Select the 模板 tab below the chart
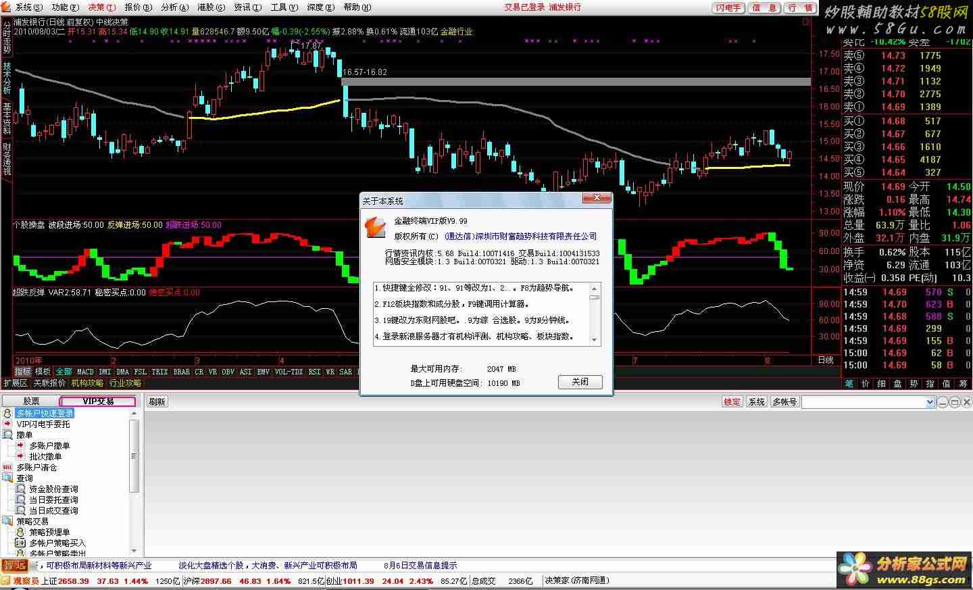This screenshot has width=973, height=590. coord(43,372)
